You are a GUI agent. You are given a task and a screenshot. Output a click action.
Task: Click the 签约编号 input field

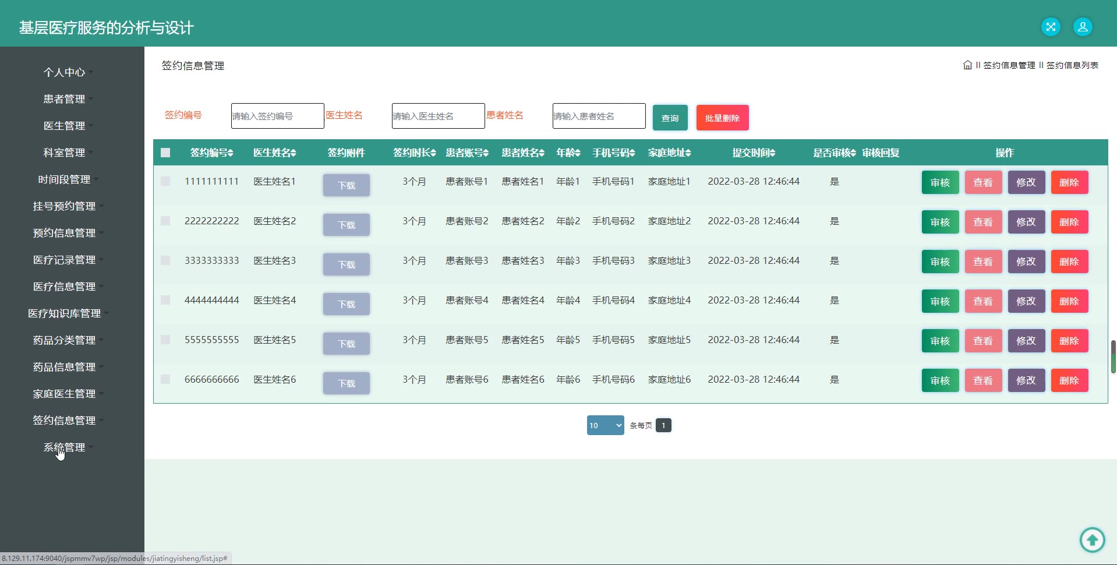(x=278, y=116)
